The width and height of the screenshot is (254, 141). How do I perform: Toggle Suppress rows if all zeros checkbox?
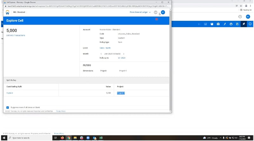point(8,107)
